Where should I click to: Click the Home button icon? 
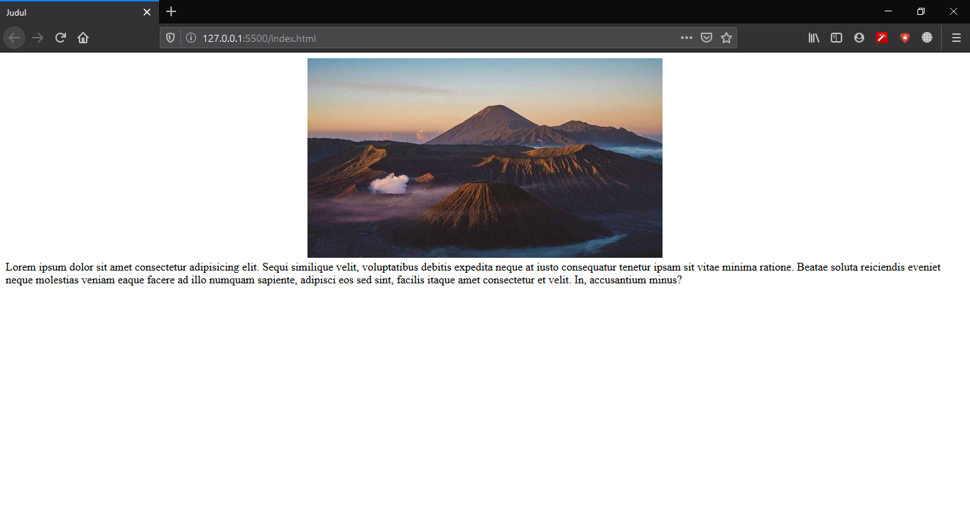coord(82,38)
